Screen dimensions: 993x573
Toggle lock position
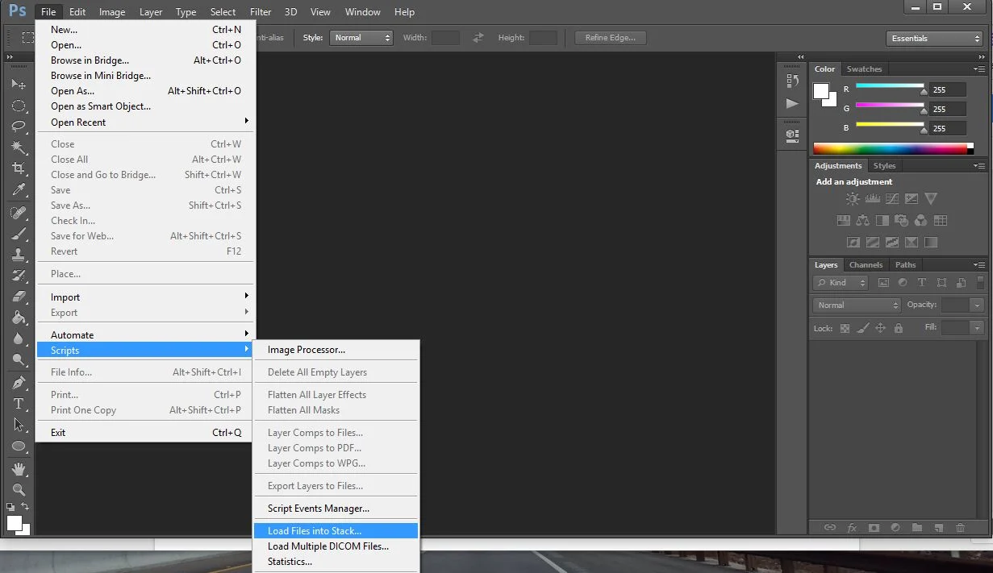(880, 328)
